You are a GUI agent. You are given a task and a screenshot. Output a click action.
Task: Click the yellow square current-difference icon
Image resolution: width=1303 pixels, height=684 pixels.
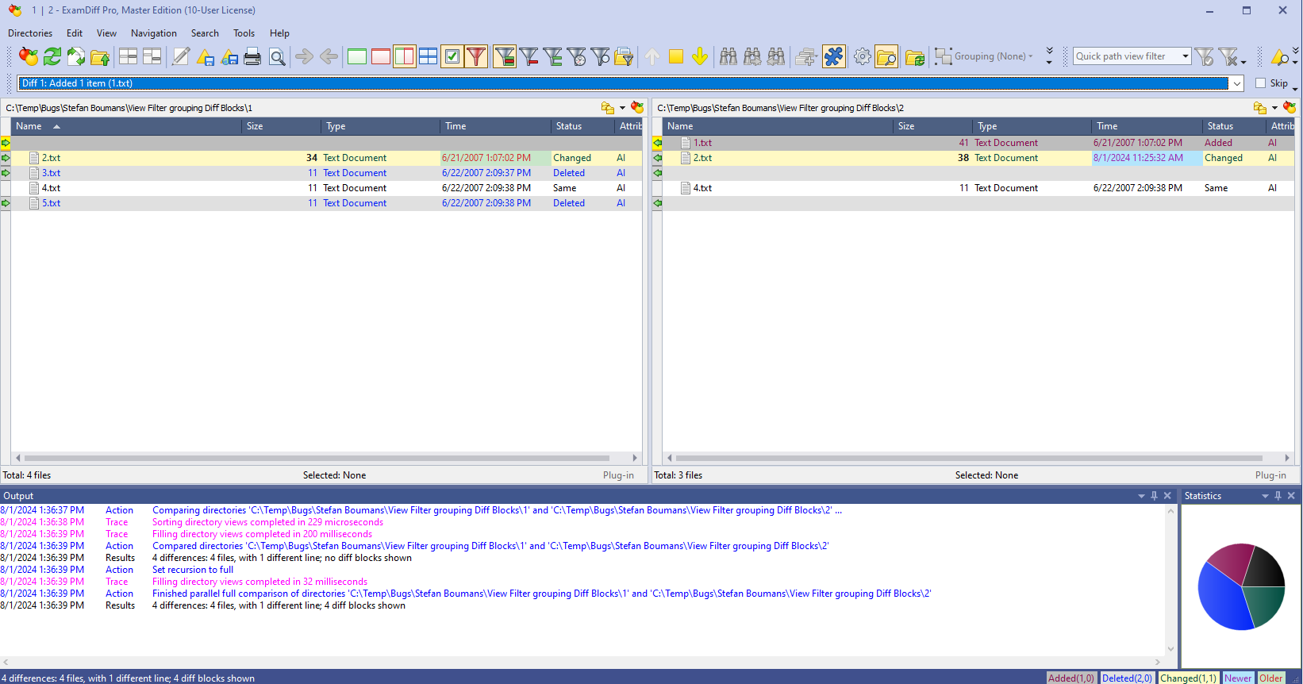676,56
